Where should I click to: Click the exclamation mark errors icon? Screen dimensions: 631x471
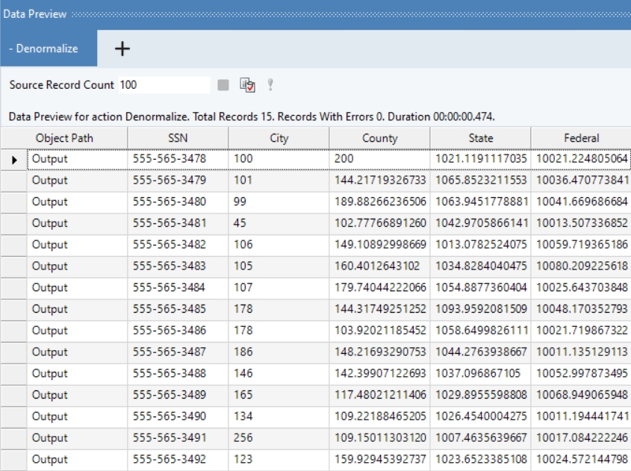(270, 85)
